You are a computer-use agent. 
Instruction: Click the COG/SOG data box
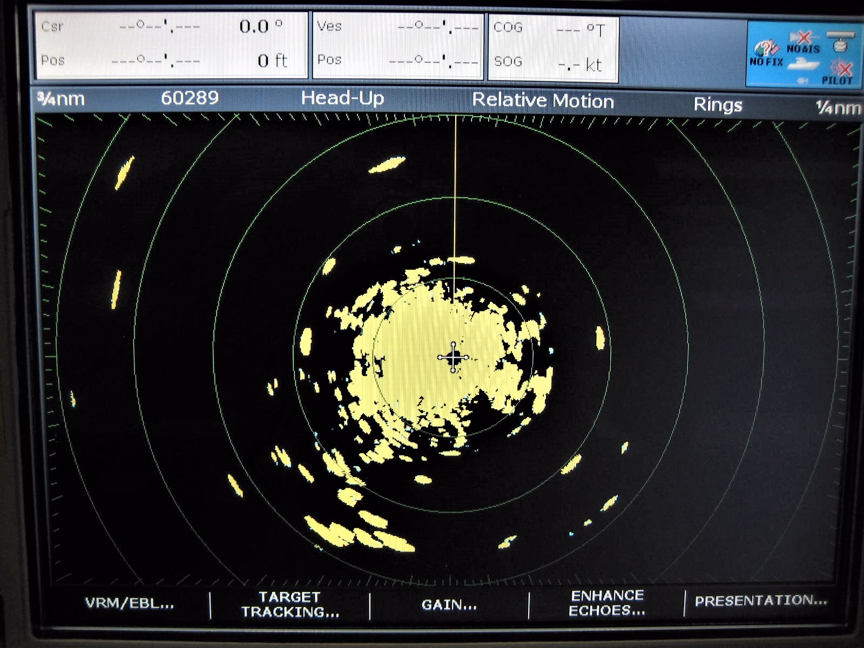pos(553,49)
